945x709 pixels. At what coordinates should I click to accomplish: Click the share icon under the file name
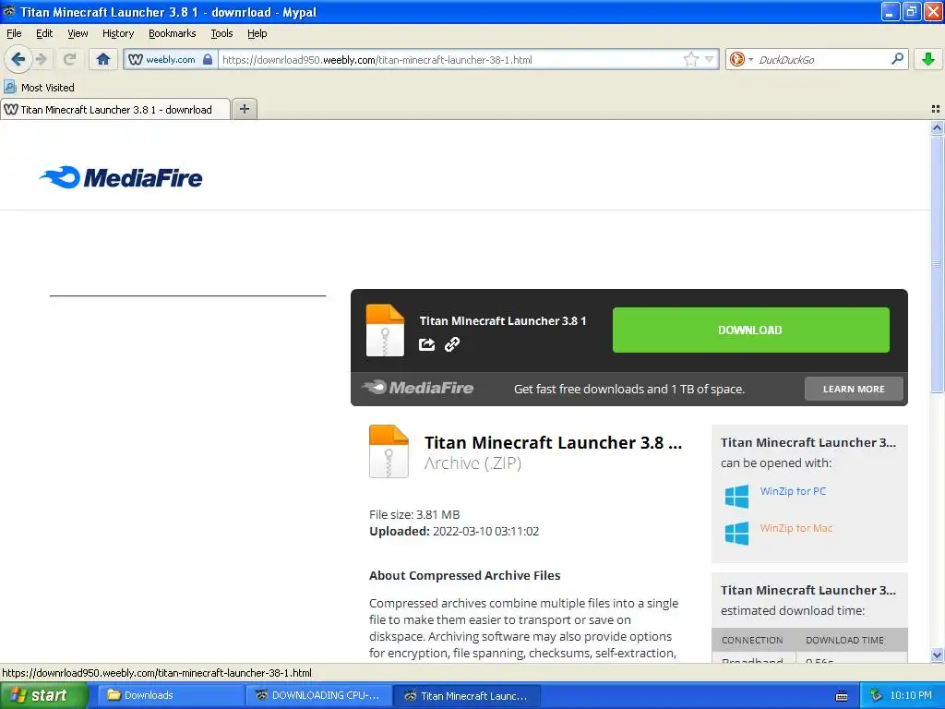pos(426,344)
